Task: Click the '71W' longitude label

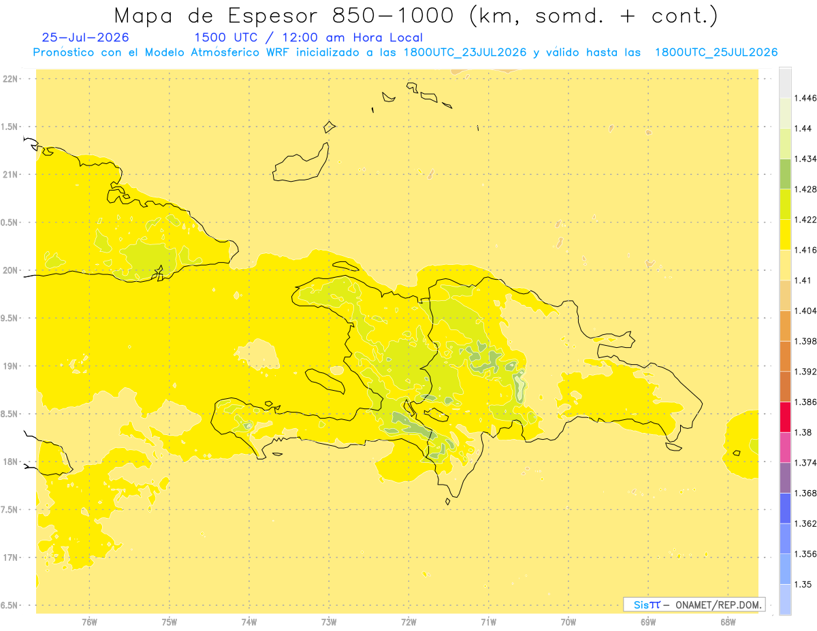Action: pos(488,622)
